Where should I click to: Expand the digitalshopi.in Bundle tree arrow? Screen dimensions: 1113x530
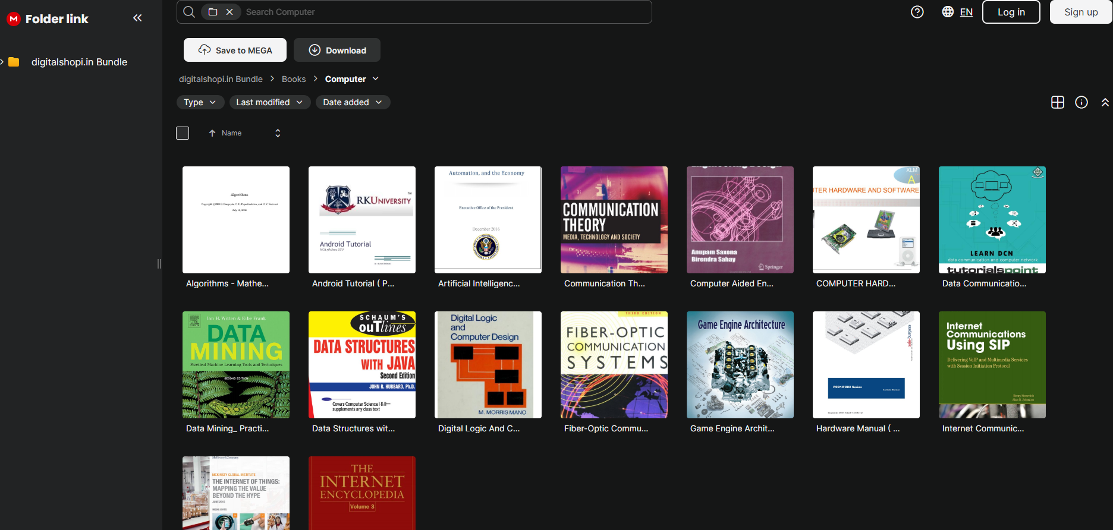click(x=2, y=62)
